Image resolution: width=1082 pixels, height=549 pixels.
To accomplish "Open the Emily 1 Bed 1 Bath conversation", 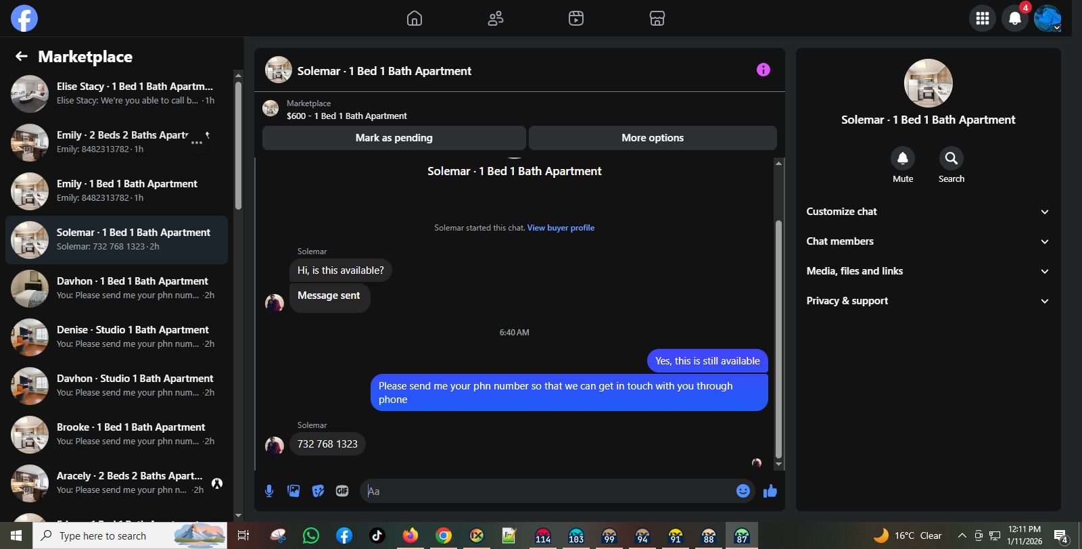I will [x=116, y=191].
